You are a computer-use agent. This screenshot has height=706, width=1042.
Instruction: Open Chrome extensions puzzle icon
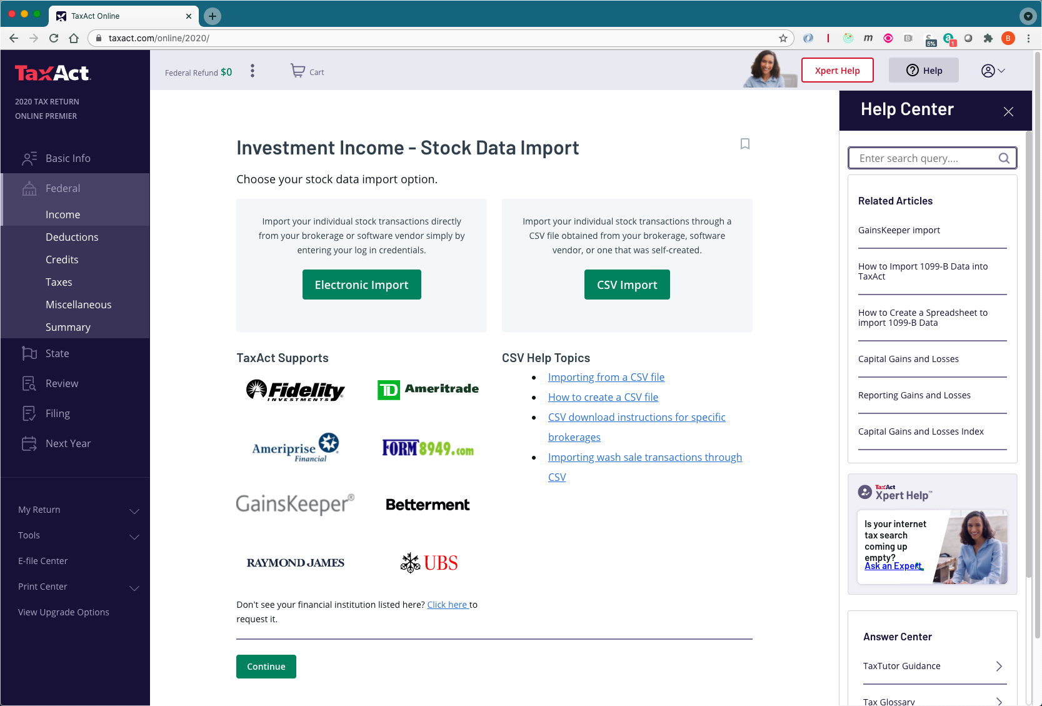[988, 38]
